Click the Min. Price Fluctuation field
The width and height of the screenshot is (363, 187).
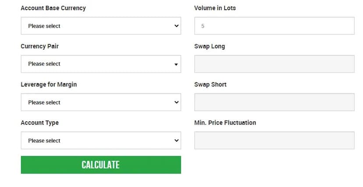[274, 141]
